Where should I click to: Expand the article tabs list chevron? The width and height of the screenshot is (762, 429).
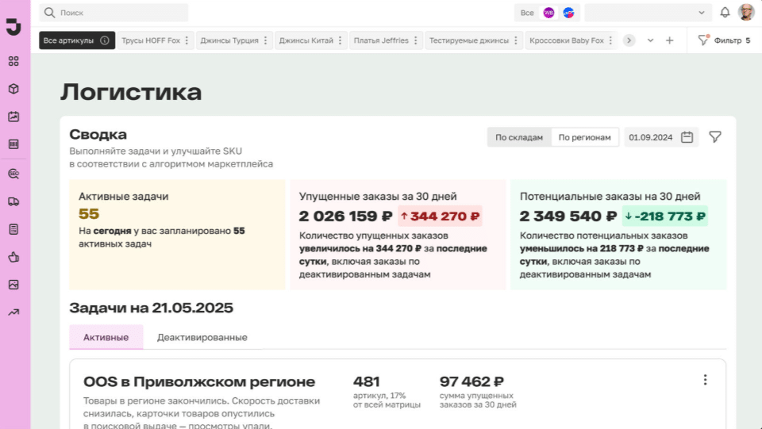(x=650, y=40)
